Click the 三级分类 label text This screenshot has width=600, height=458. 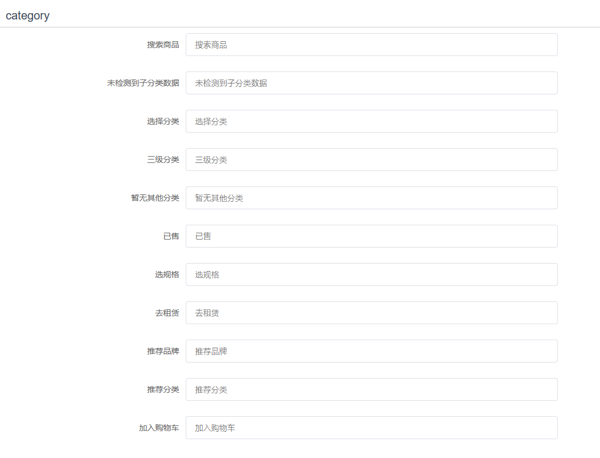(163, 160)
